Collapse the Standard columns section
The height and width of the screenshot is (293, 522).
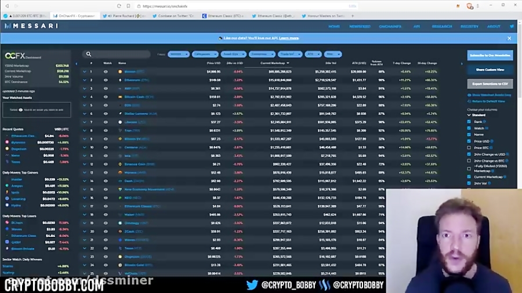[469, 115]
